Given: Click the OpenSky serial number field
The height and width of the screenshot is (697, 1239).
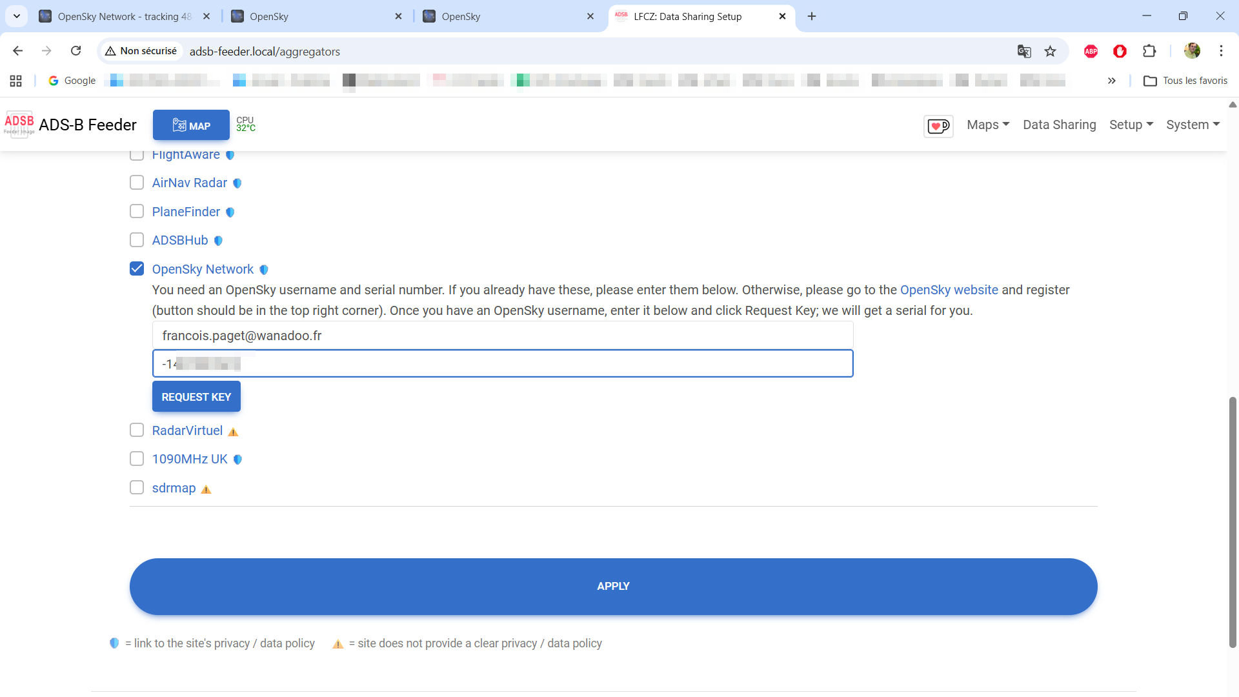Looking at the screenshot, I should (x=503, y=364).
